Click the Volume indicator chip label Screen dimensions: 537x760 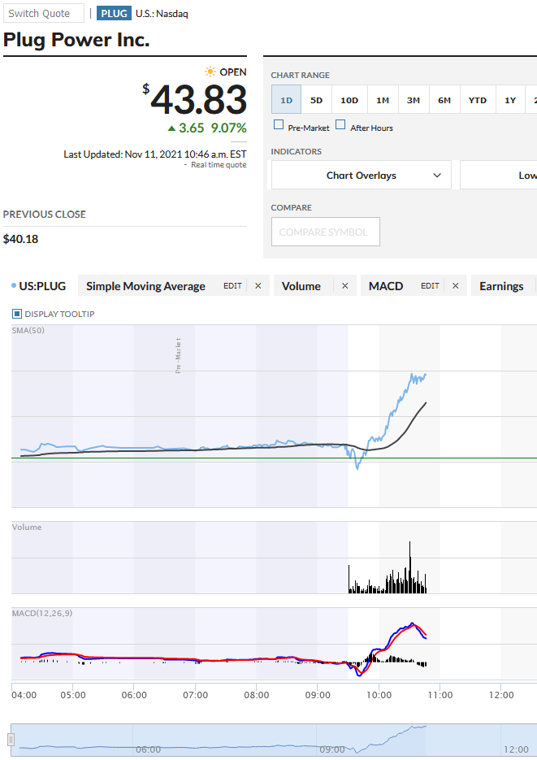pyautogui.click(x=301, y=286)
